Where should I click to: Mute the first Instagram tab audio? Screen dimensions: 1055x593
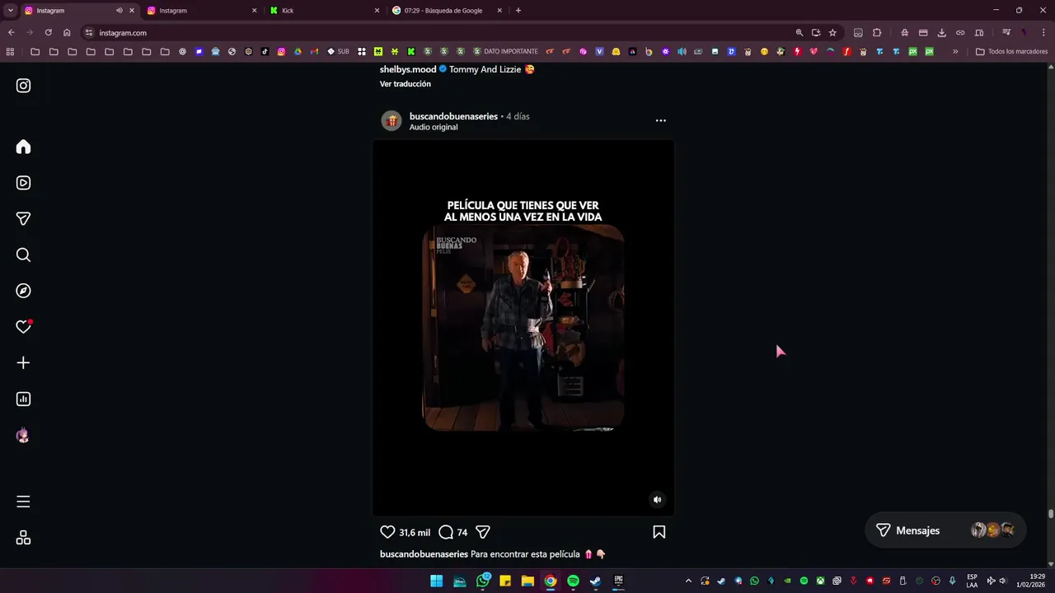119,11
